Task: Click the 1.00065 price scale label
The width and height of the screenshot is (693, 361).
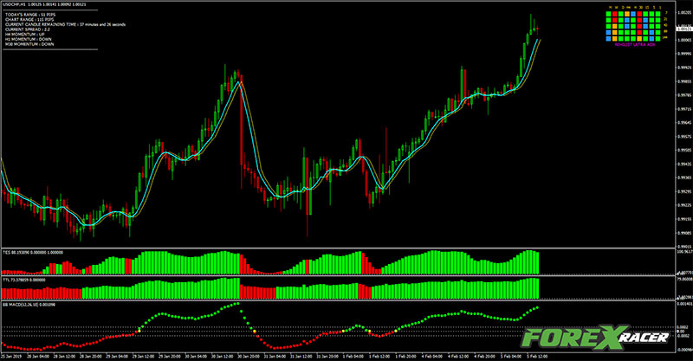Action: (684, 40)
